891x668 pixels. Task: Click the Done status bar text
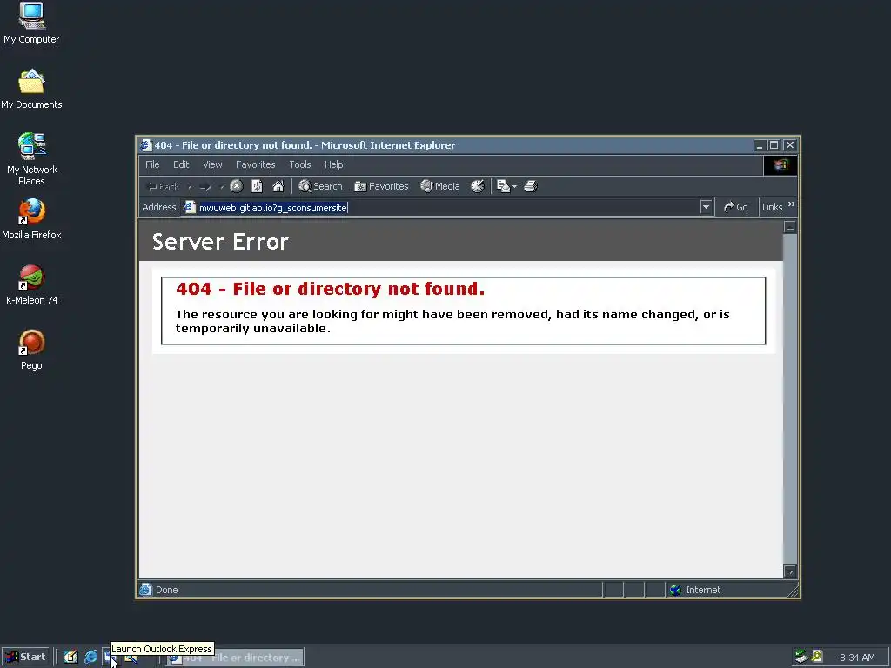[166, 591]
